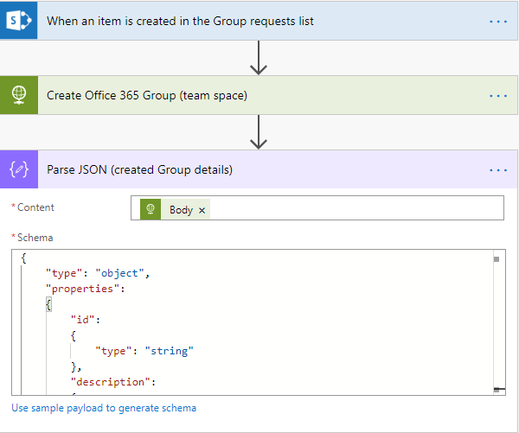Remove the Body token from Content
The width and height of the screenshot is (519, 433).
click(202, 210)
